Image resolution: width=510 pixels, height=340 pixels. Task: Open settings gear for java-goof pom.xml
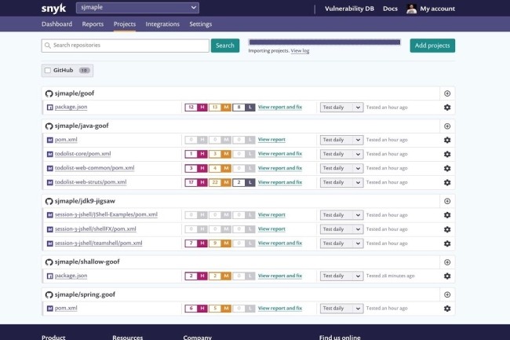pos(447,140)
